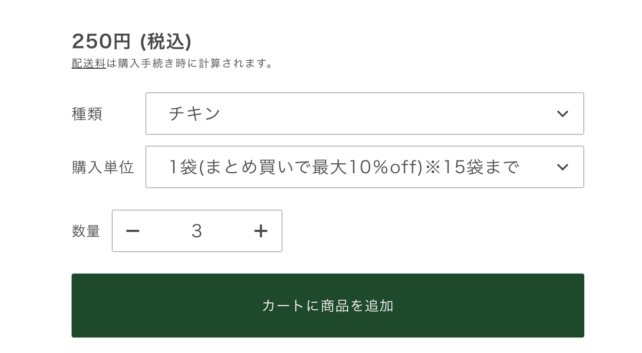Click the chevron arrow on 購入単位 dropdown
Viewport: 642px width, 353px height.
[x=562, y=167]
